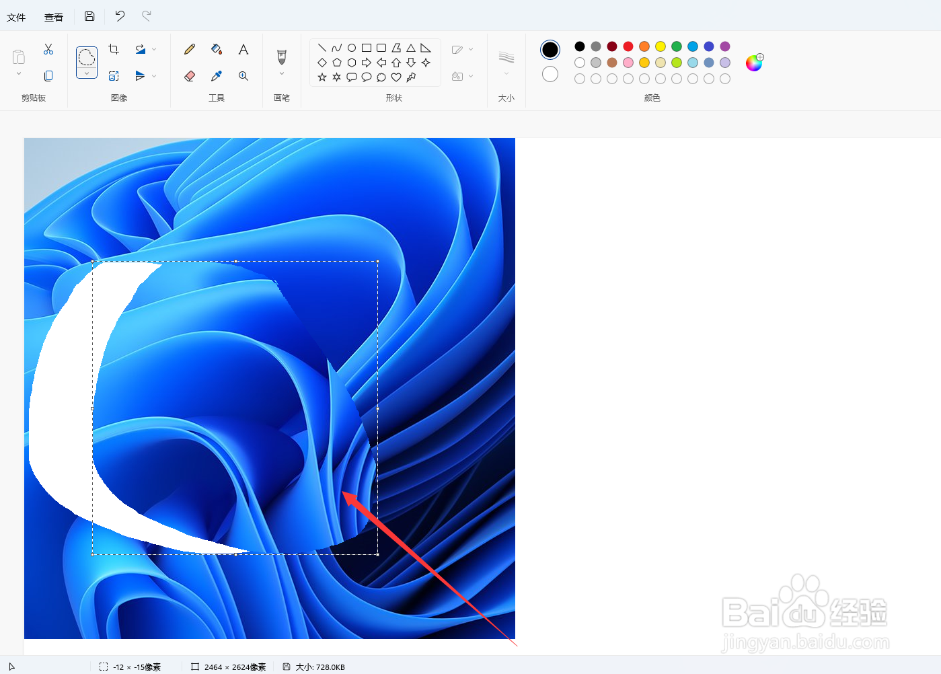
Task: Pick the Right arrow shape
Action: [367, 63]
